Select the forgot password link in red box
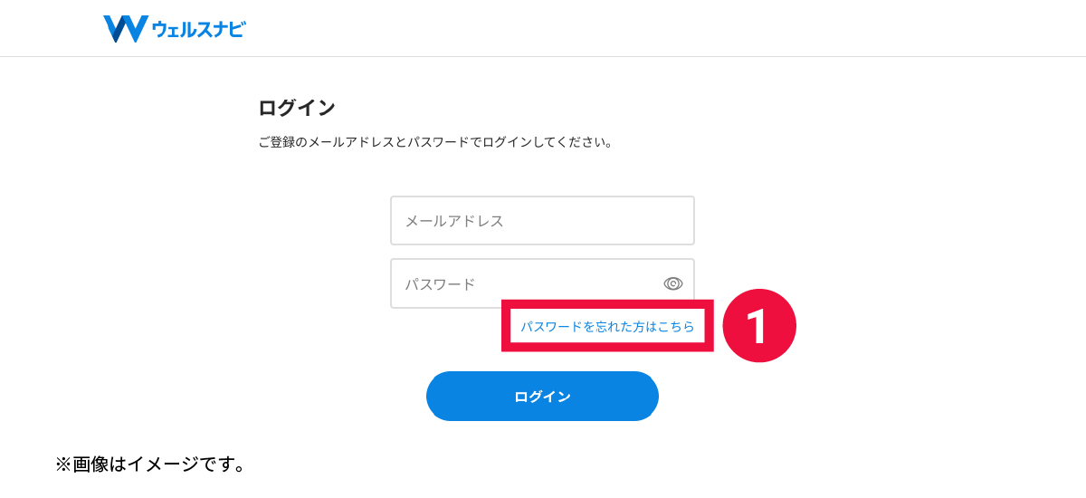The width and height of the screenshot is (1086, 498). pyautogui.click(x=607, y=327)
